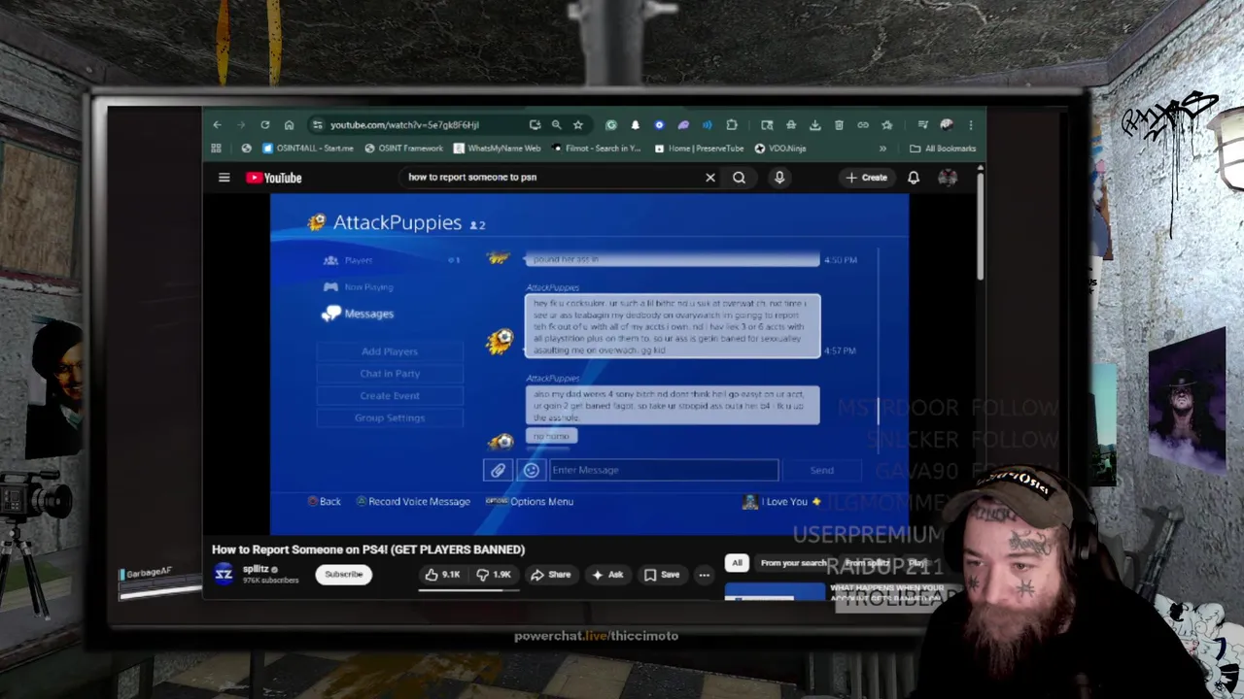Submit search with magnifier button
1244x699 pixels.
click(x=739, y=178)
